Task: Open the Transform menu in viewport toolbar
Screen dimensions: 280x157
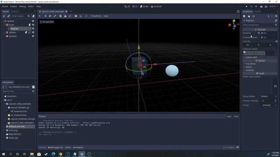Action: (96, 16)
